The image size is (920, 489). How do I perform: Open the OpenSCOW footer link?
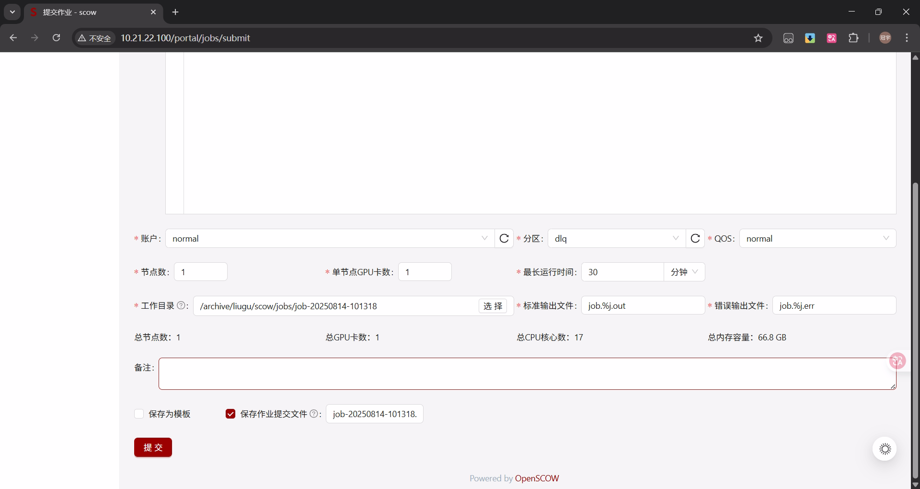pos(537,478)
